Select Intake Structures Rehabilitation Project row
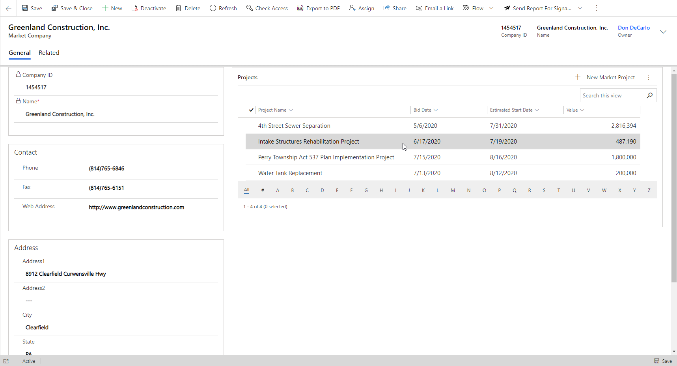The width and height of the screenshot is (677, 366). click(x=443, y=142)
